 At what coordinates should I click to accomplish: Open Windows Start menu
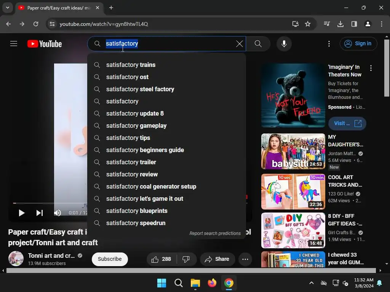click(x=161, y=283)
